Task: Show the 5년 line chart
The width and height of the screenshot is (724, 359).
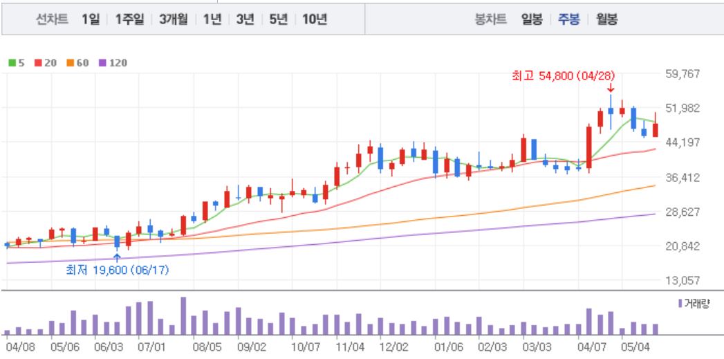Action: (279, 19)
